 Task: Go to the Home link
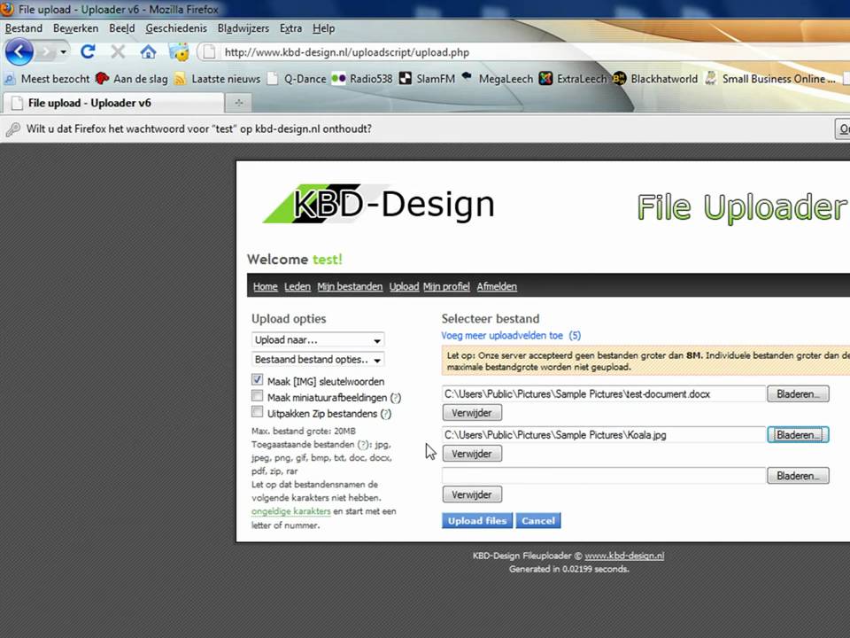pyautogui.click(x=265, y=286)
